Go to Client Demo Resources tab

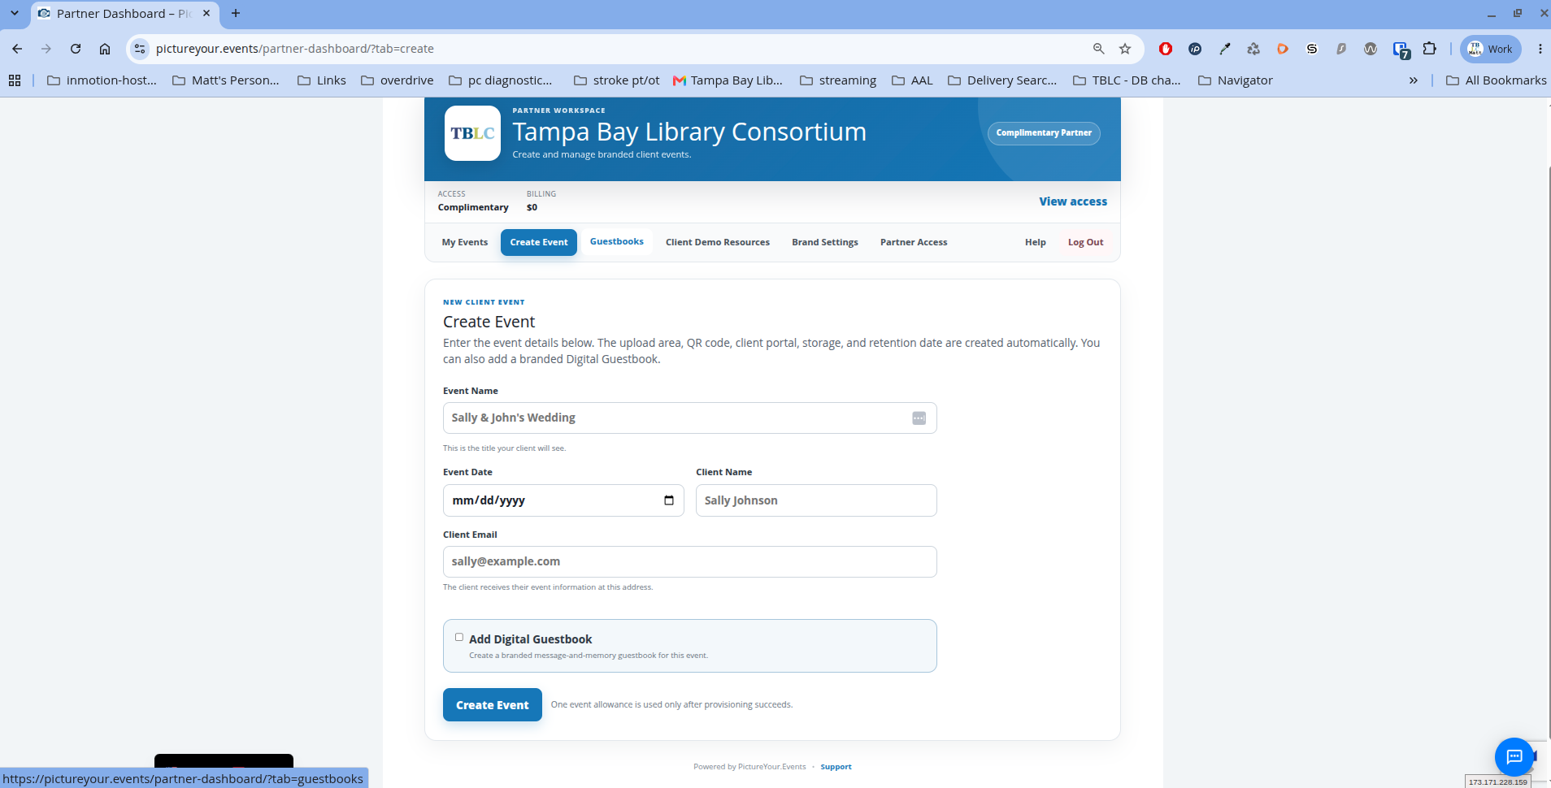(718, 242)
